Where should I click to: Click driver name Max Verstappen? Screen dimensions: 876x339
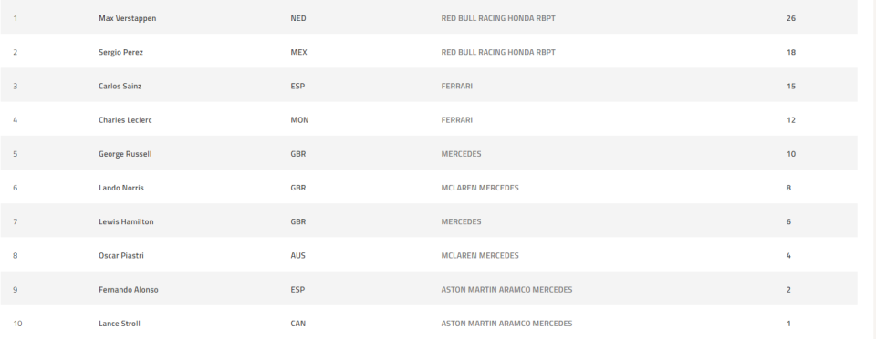(128, 18)
